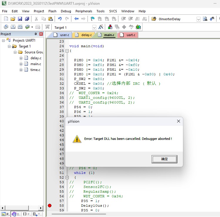Viewport: 220px width, 217px height.
Task: Save all files via the multi-disk icon
Action: pos(27,19)
